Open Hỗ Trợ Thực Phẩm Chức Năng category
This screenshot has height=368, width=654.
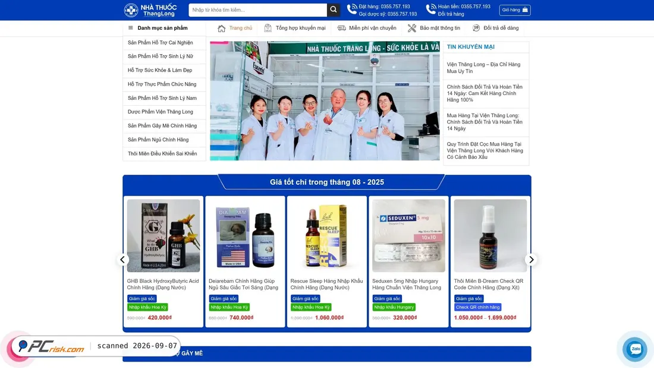(164, 84)
